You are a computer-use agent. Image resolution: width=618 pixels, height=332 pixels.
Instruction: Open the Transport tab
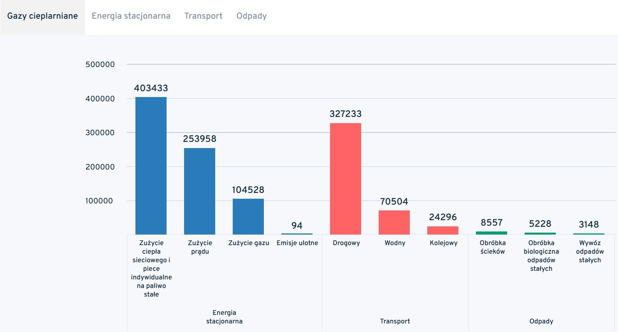(x=203, y=16)
